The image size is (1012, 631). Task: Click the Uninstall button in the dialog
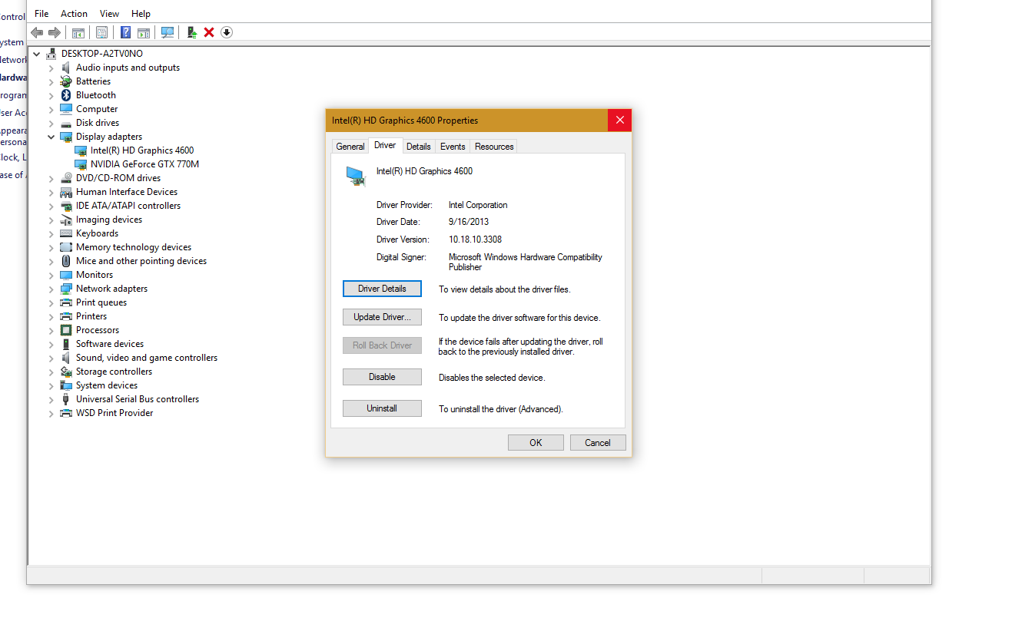(382, 408)
